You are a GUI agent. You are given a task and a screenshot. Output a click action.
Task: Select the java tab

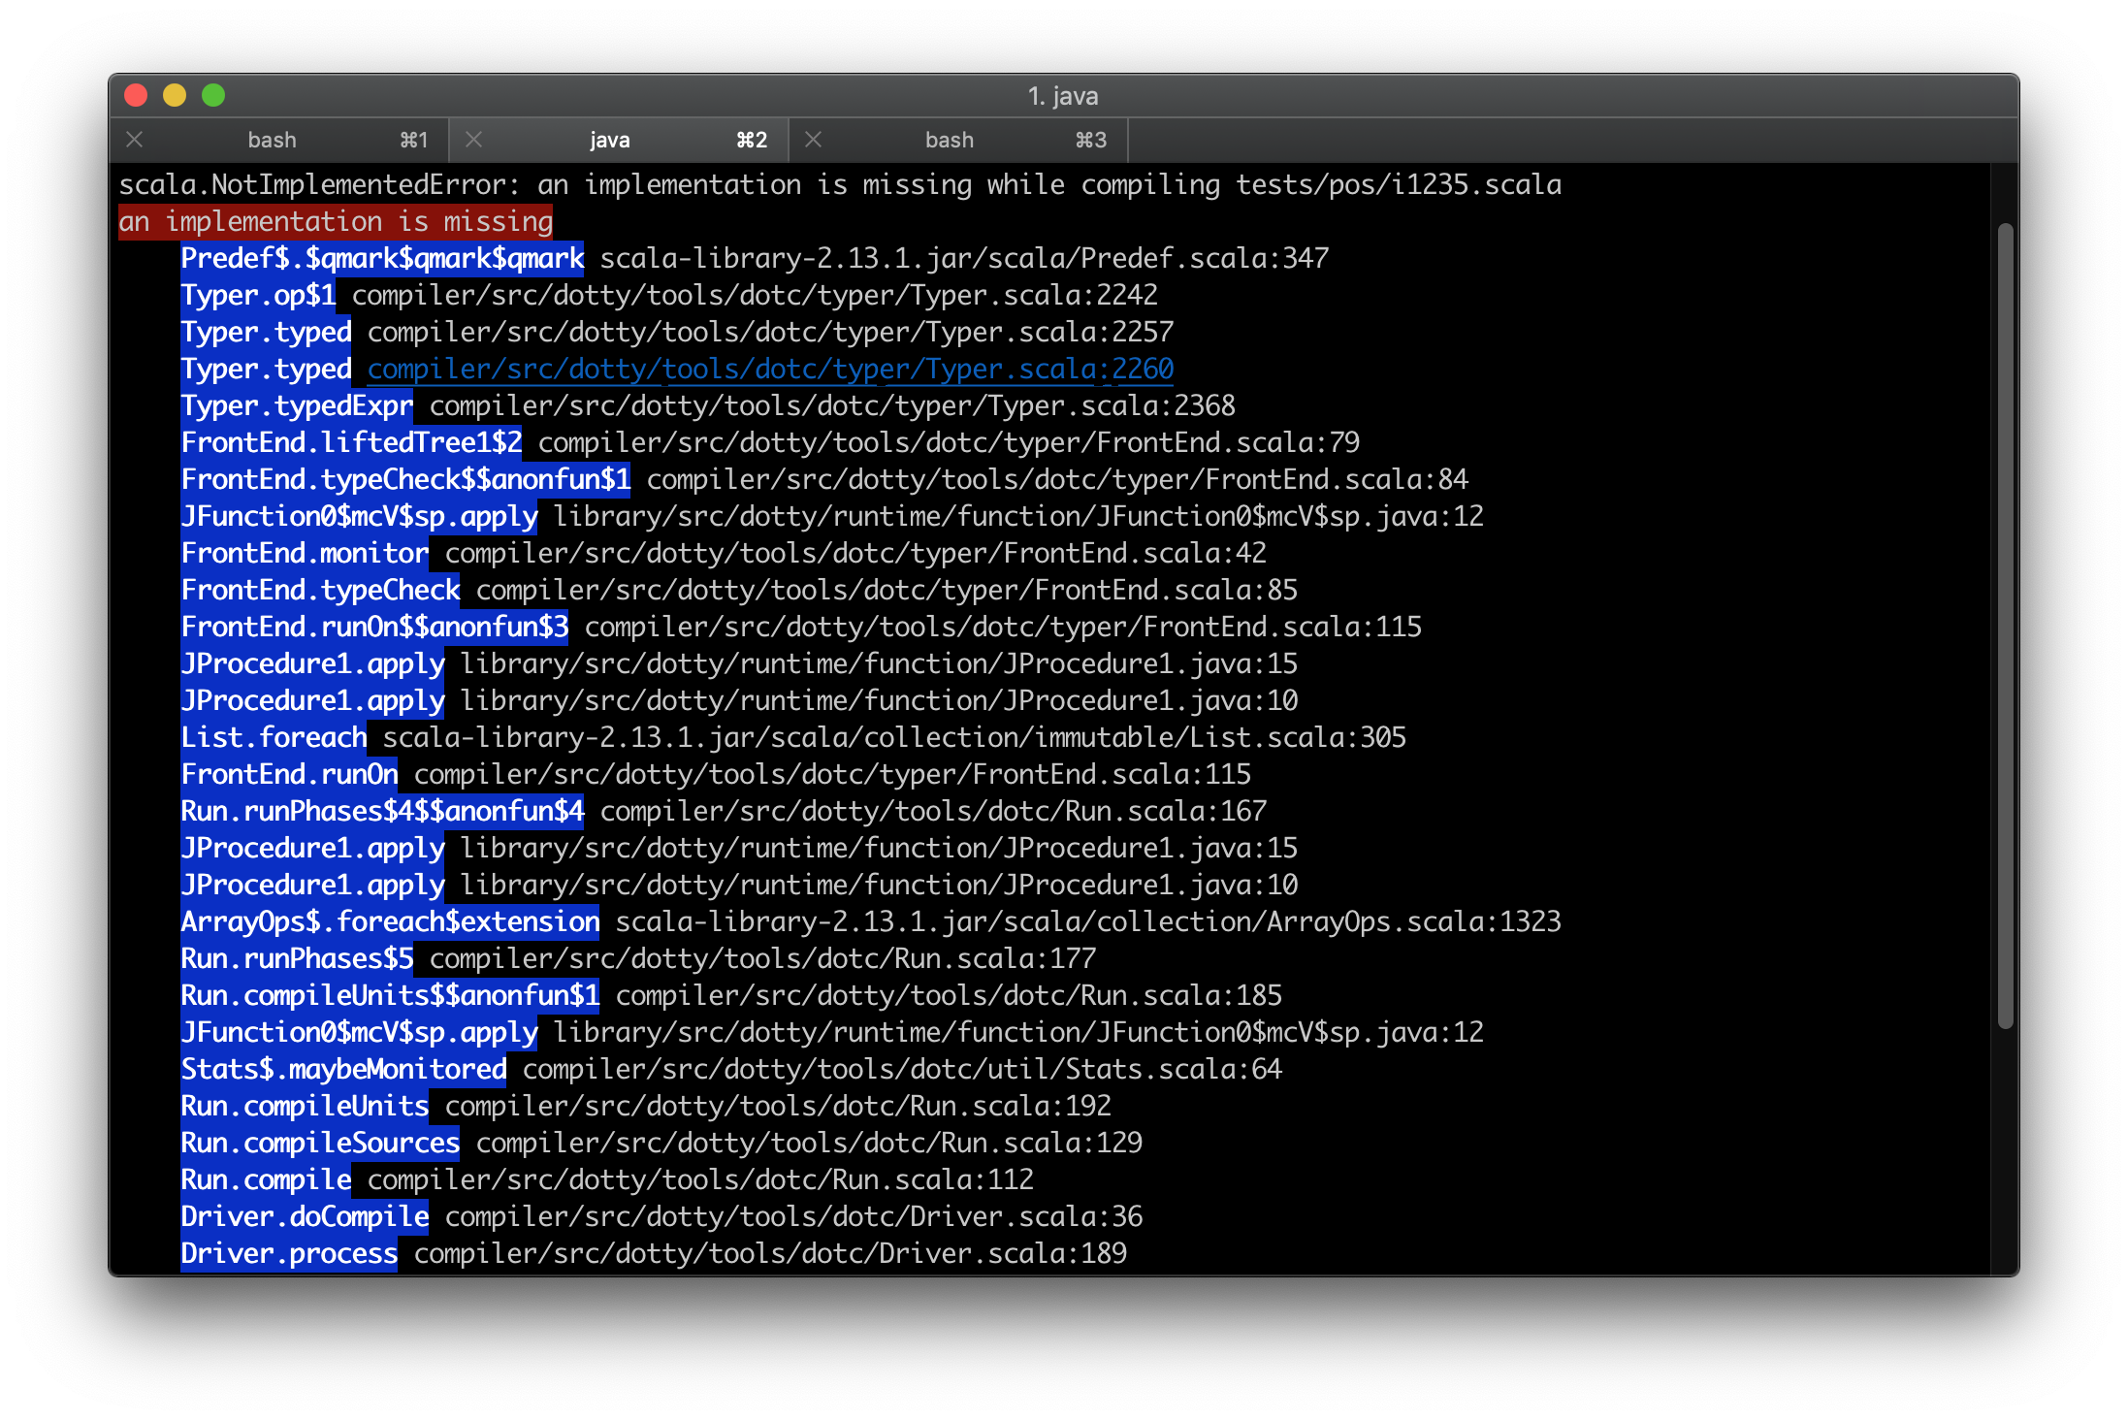coord(610,140)
